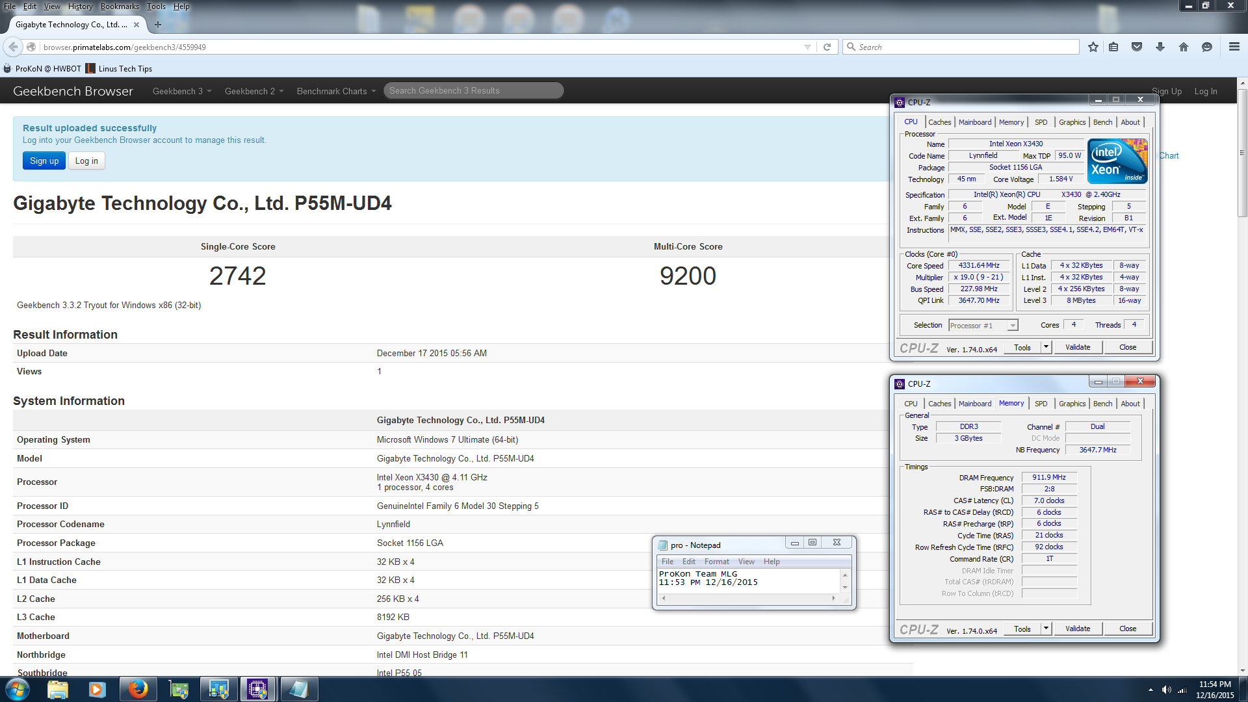
Task: Open the Format menu in Notepad
Action: point(717,562)
